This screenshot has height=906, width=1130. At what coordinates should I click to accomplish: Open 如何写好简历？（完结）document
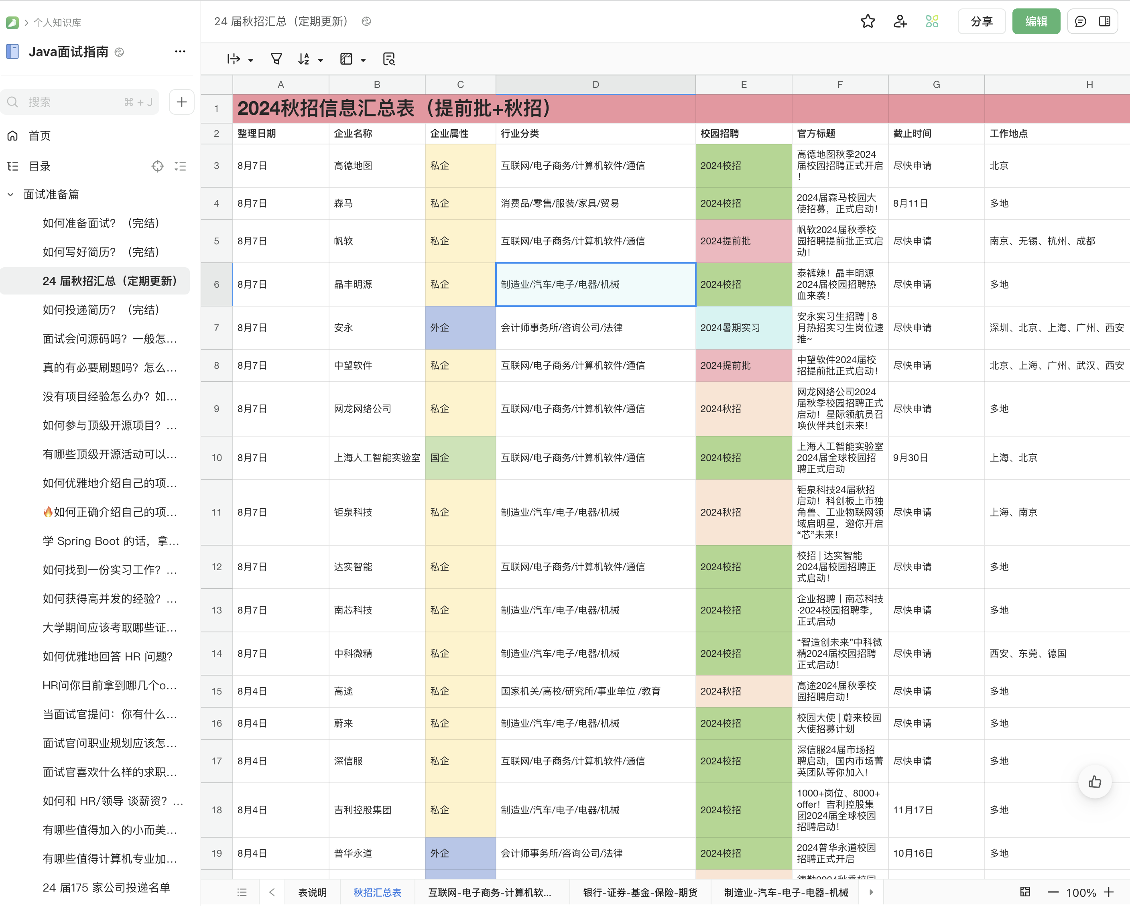101,252
